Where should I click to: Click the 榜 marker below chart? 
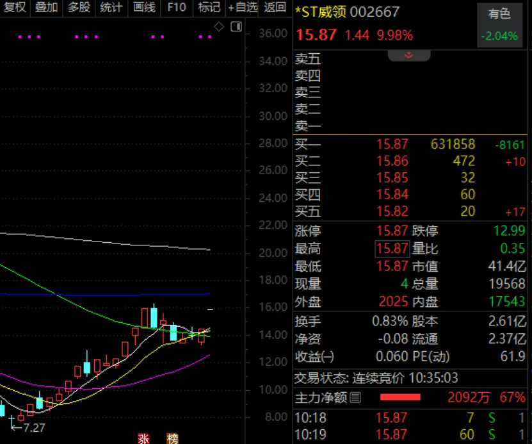172,439
